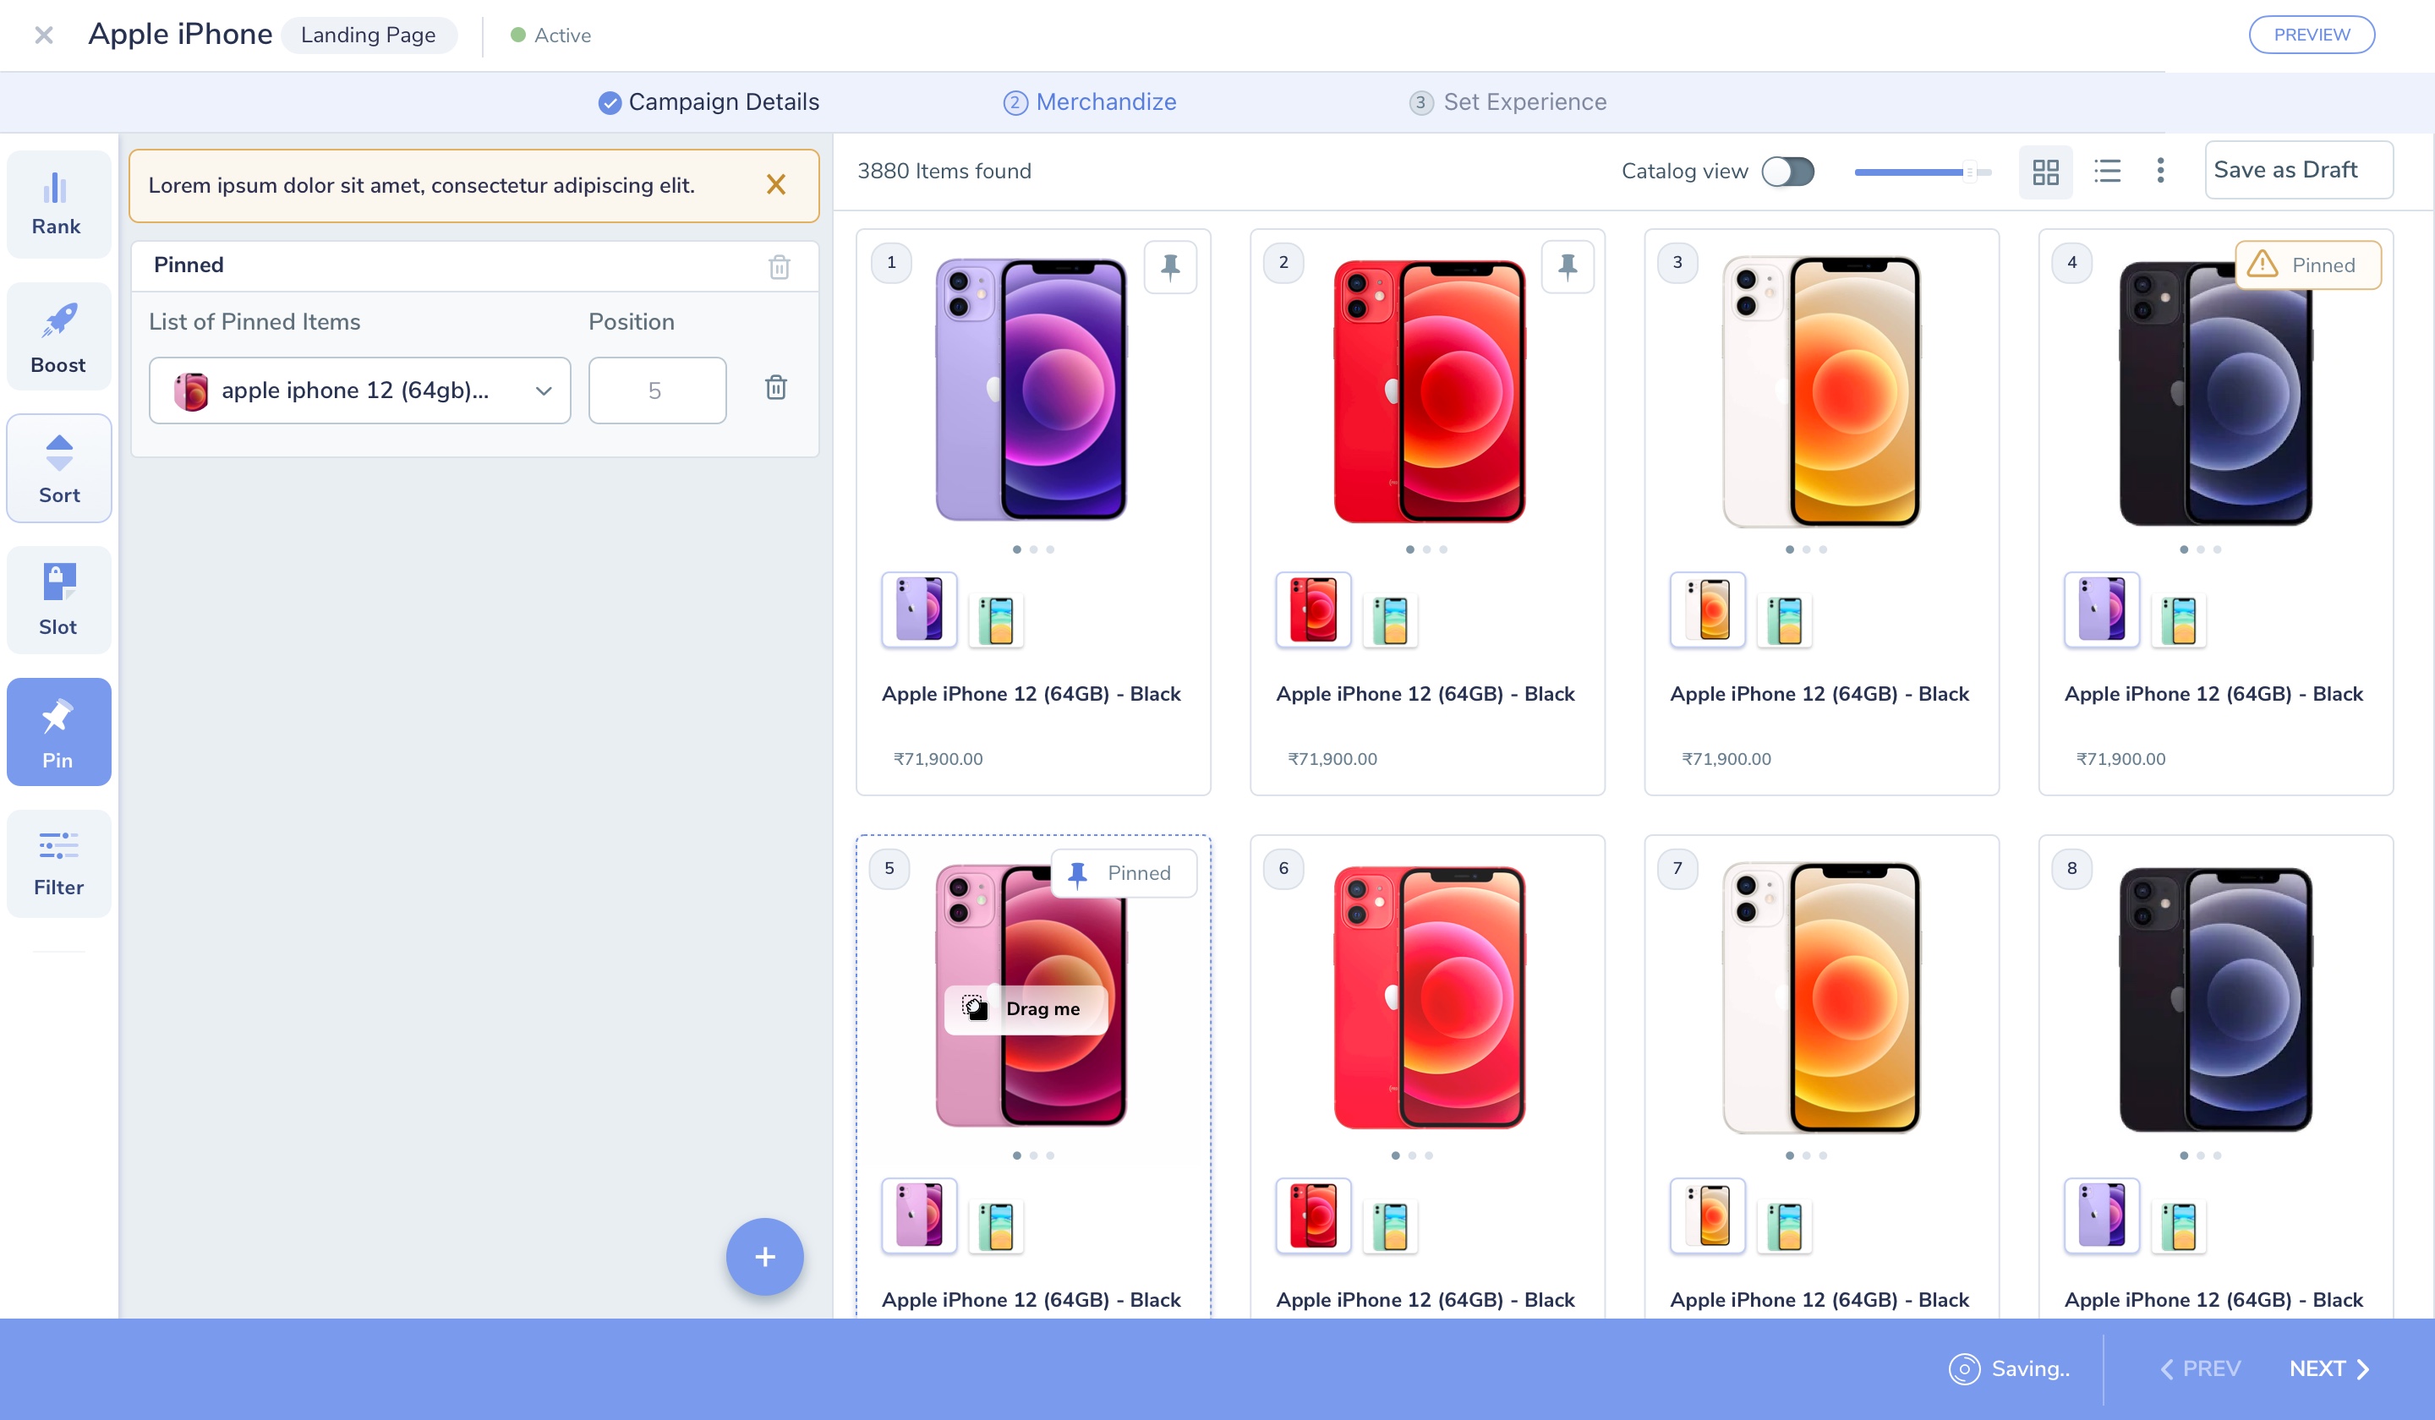Pin product card number 2
Image resolution: width=2435 pixels, height=1420 pixels.
1568,266
